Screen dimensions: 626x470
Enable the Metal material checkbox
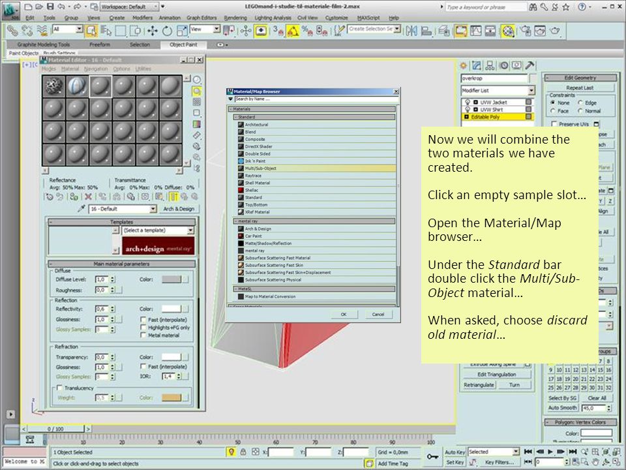click(143, 336)
